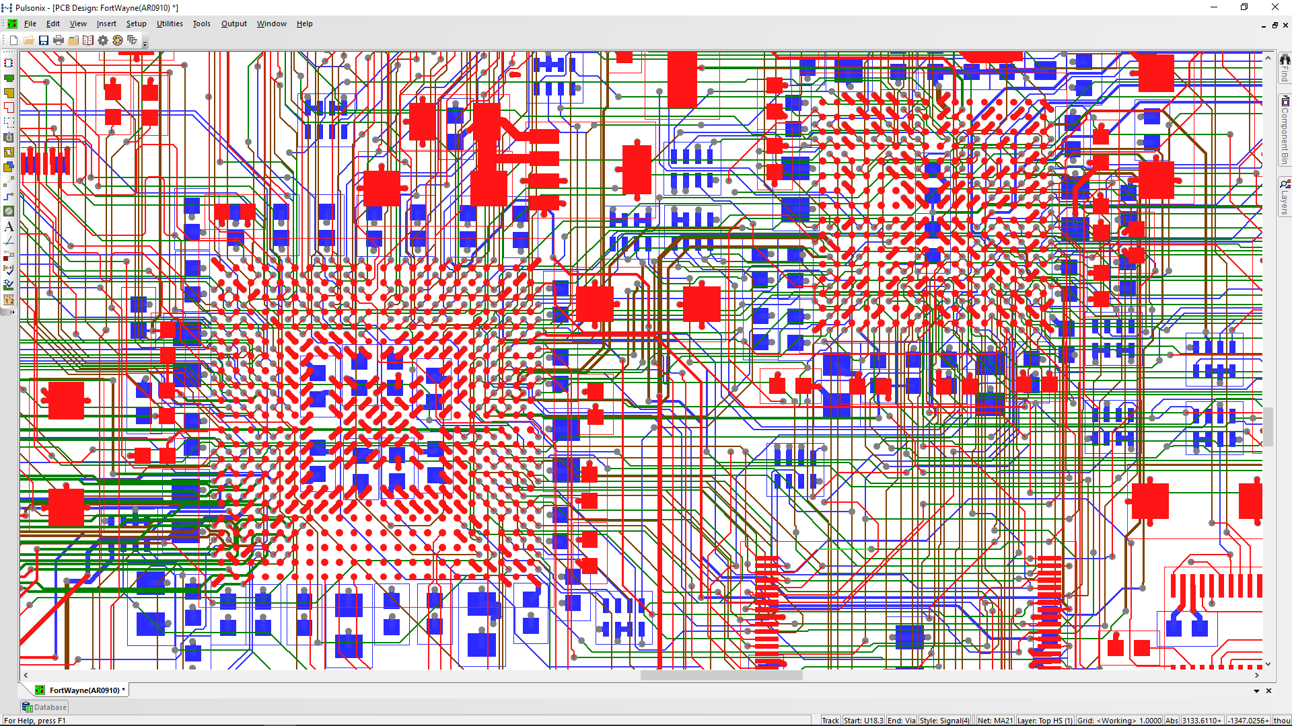This screenshot has height=726, width=1292.
Task: Open the Database panel tab
Action: pyautogui.click(x=44, y=707)
